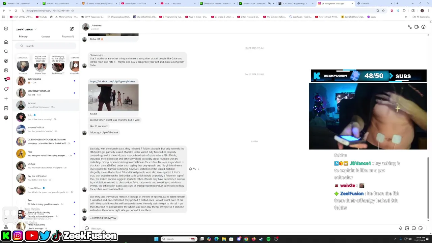
Task: Open the Messages icon with red badge
Action: coord(6,80)
